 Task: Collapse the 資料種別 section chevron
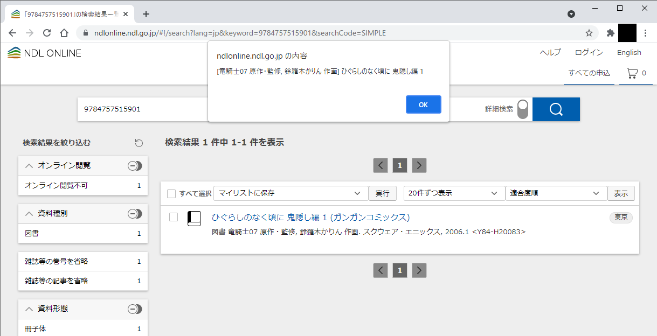pos(29,214)
